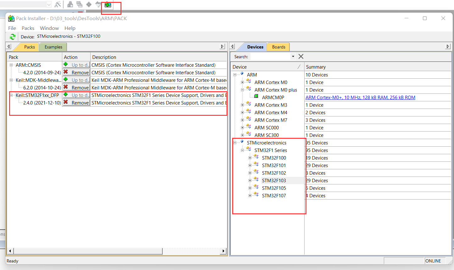Click the STMicroelectronics vendor icon
Viewport: 454px width, 270px height.
point(242,142)
